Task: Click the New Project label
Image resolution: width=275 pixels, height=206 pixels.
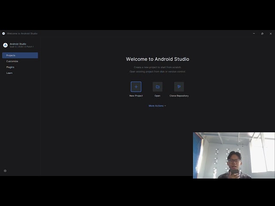Action: 136,96
